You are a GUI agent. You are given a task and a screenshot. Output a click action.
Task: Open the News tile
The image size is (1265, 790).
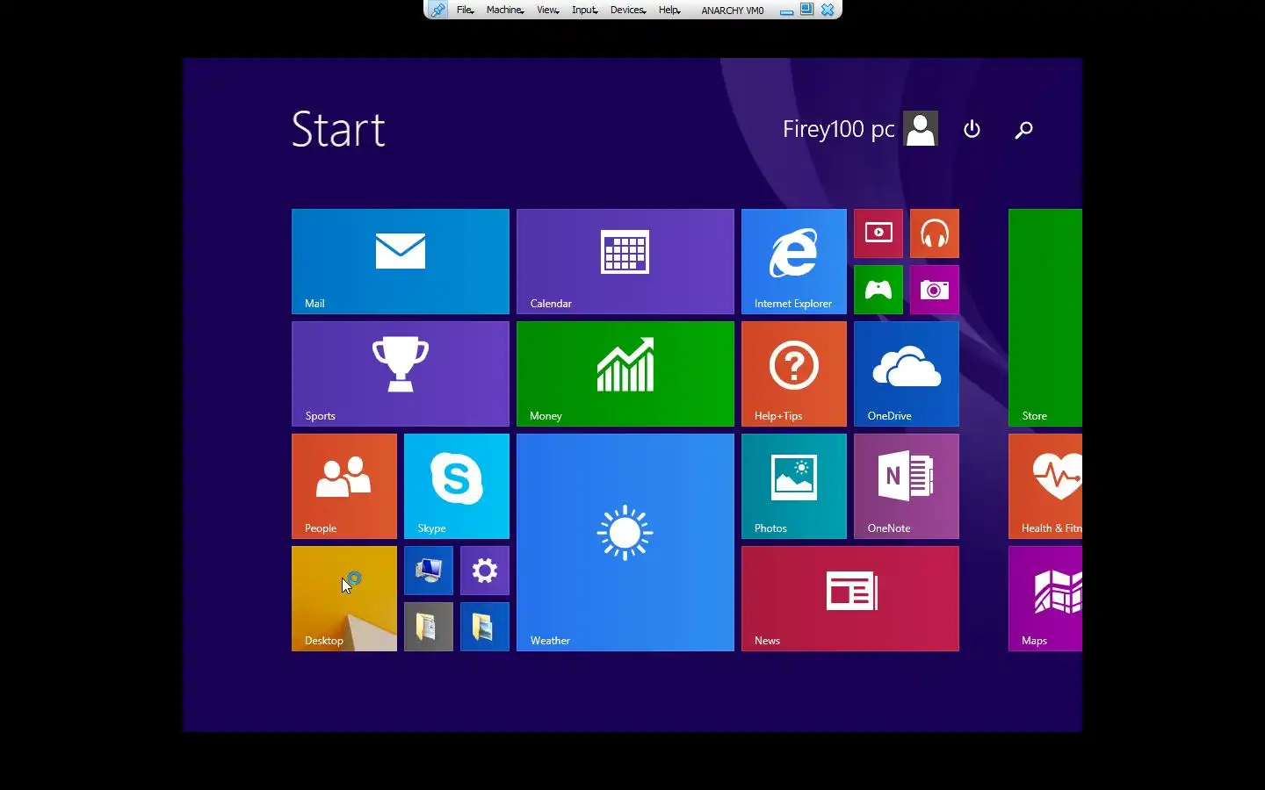pyautogui.click(x=850, y=599)
